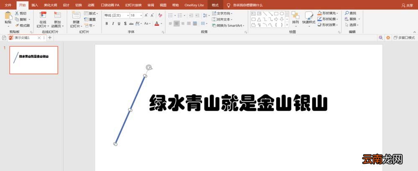Select the triangle shape in gallery
Viewport: 418px width, 171px height.
259,20
